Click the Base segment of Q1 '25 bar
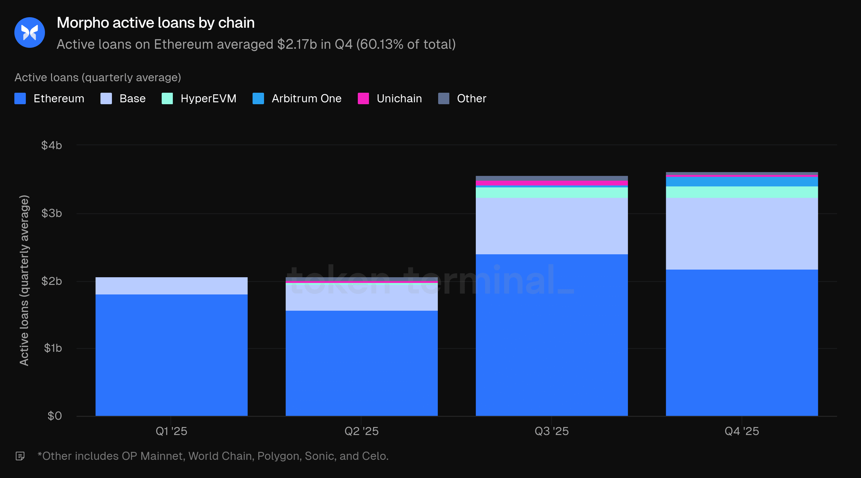Image resolution: width=861 pixels, height=478 pixels. point(171,286)
